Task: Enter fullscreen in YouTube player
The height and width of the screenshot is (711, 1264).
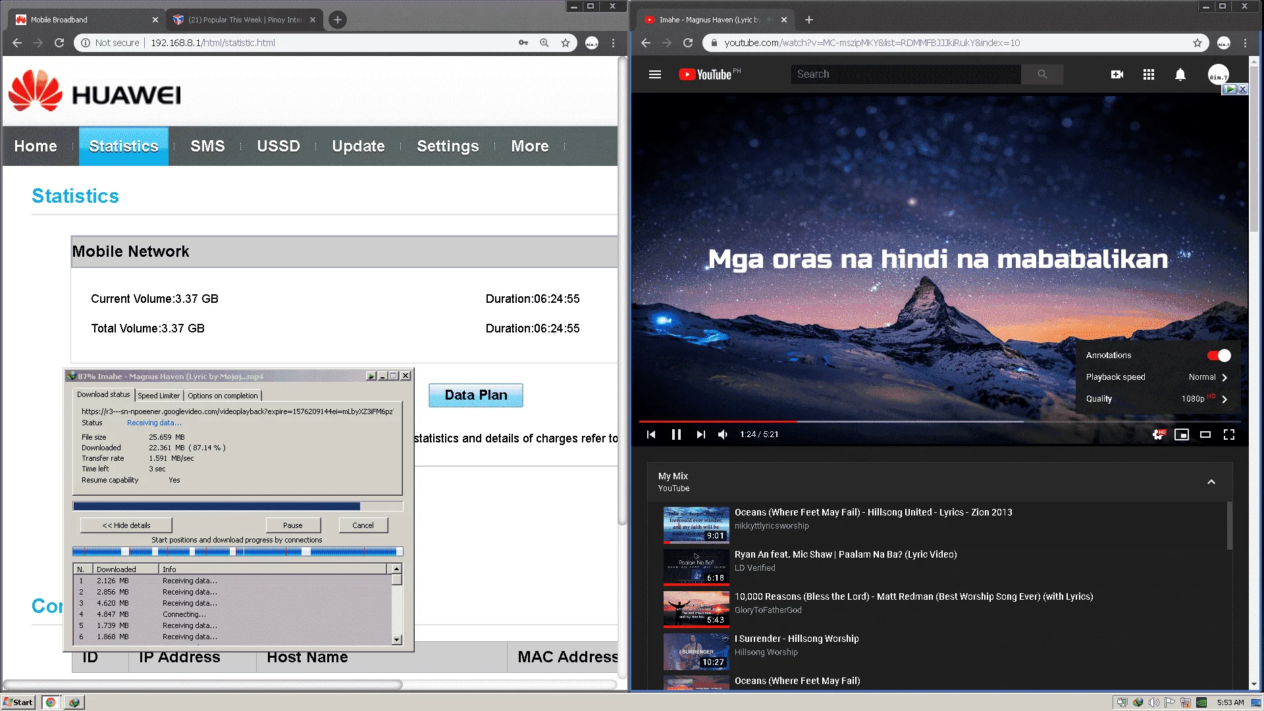Action: pyautogui.click(x=1229, y=434)
